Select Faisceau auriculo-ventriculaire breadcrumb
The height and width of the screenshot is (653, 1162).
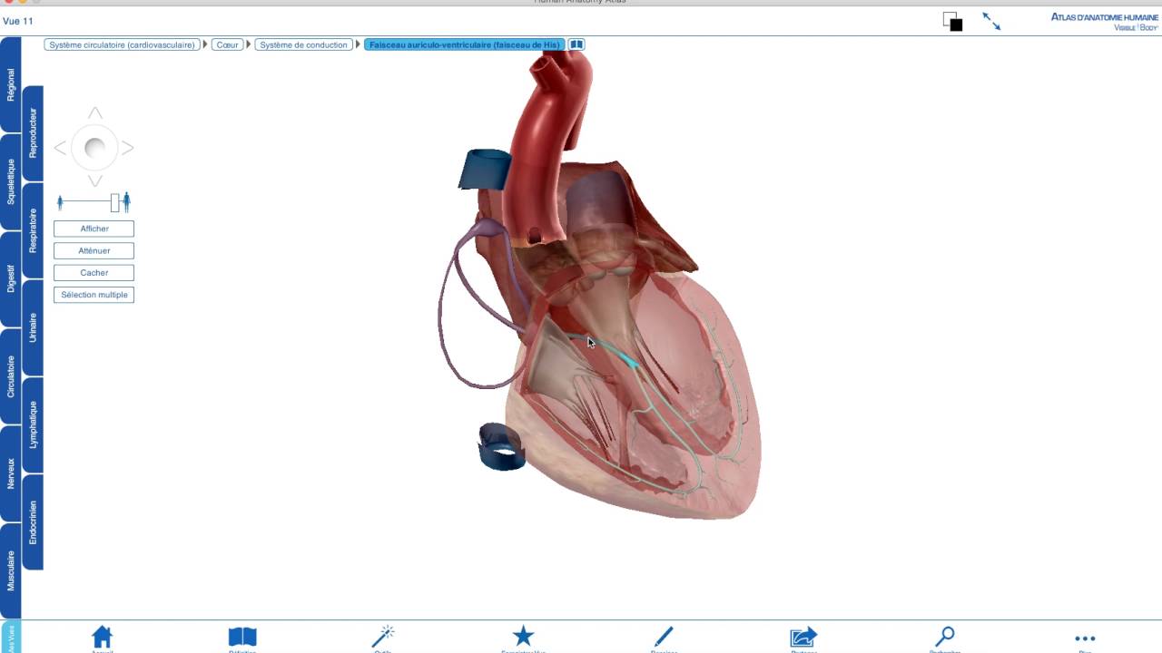click(x=464, y=44)
